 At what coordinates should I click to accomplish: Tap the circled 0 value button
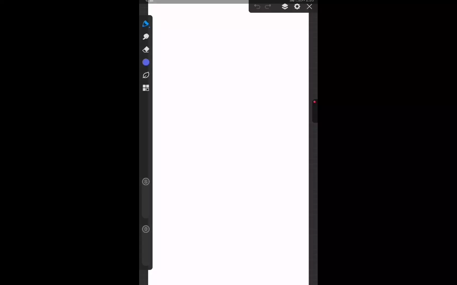coord(146,229)
